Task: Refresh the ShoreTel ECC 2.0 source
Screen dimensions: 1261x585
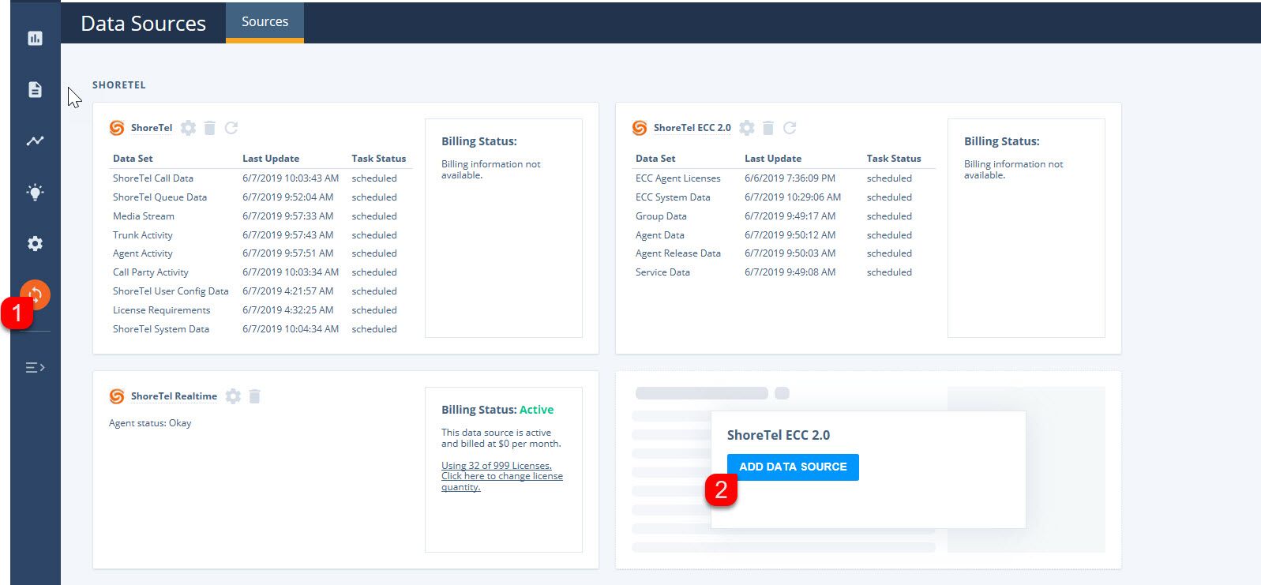Action: [x=790, y=128]
